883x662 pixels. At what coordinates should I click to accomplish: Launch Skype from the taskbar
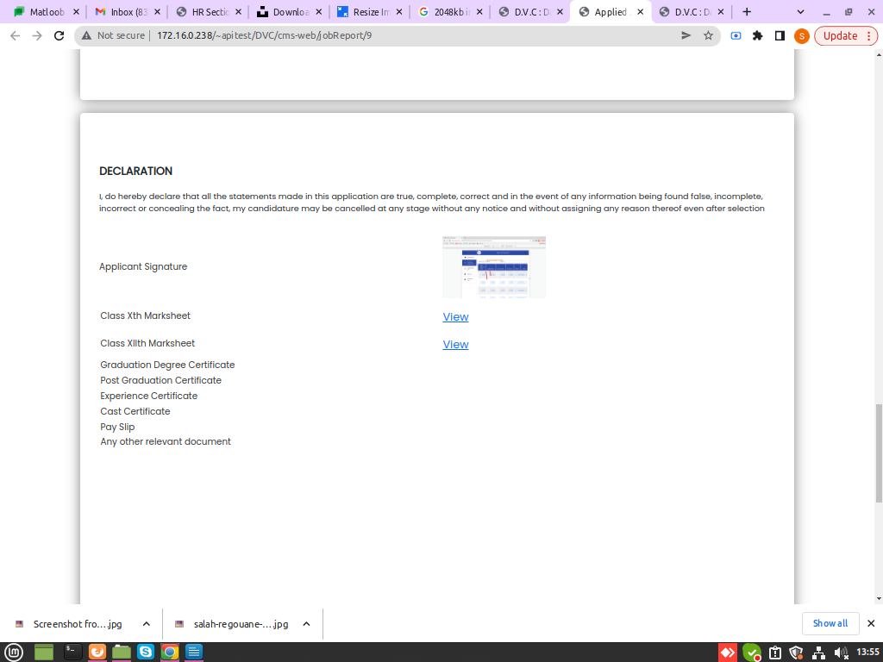pyautogui.click(x=146, y=652)
